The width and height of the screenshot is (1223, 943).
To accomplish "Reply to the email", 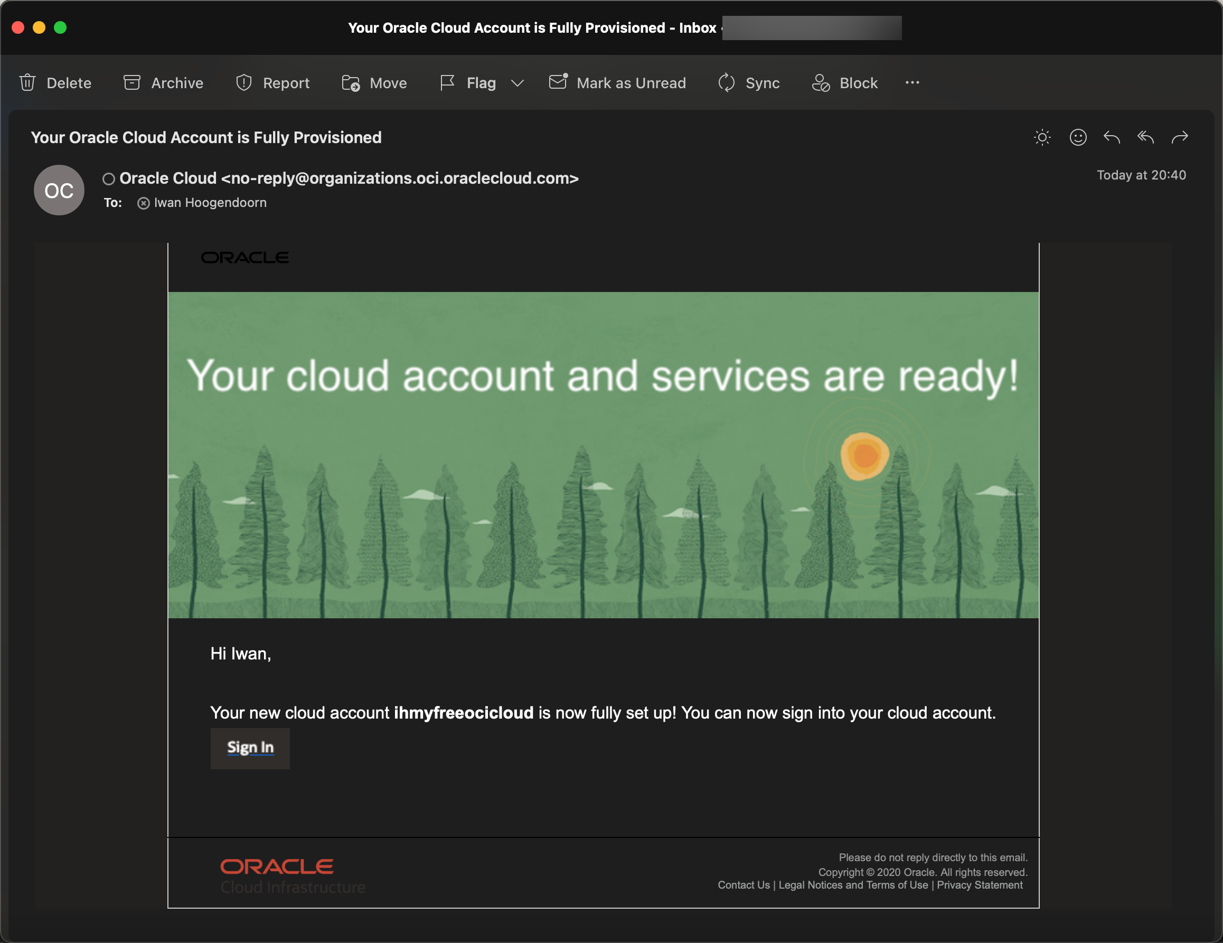I will pyautogui.click(x=1112, y=137).
